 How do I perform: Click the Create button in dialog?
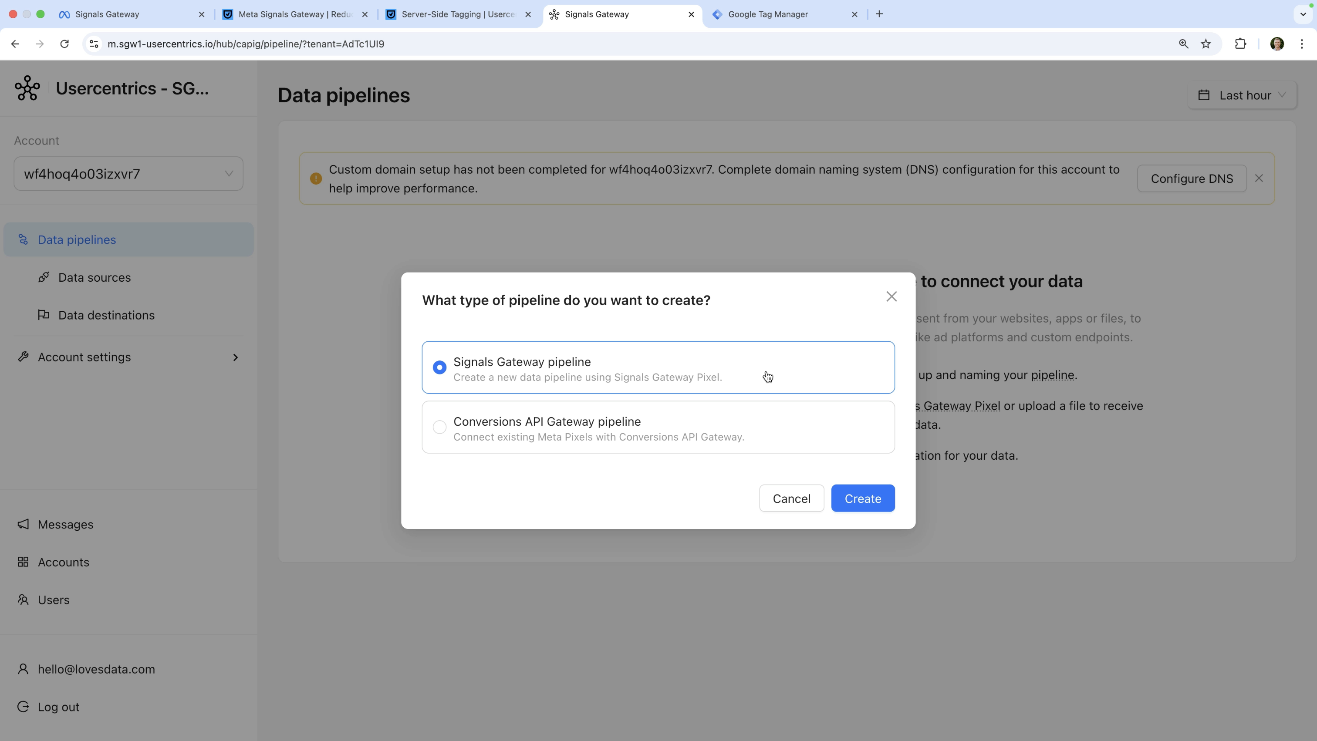(862, 498)
